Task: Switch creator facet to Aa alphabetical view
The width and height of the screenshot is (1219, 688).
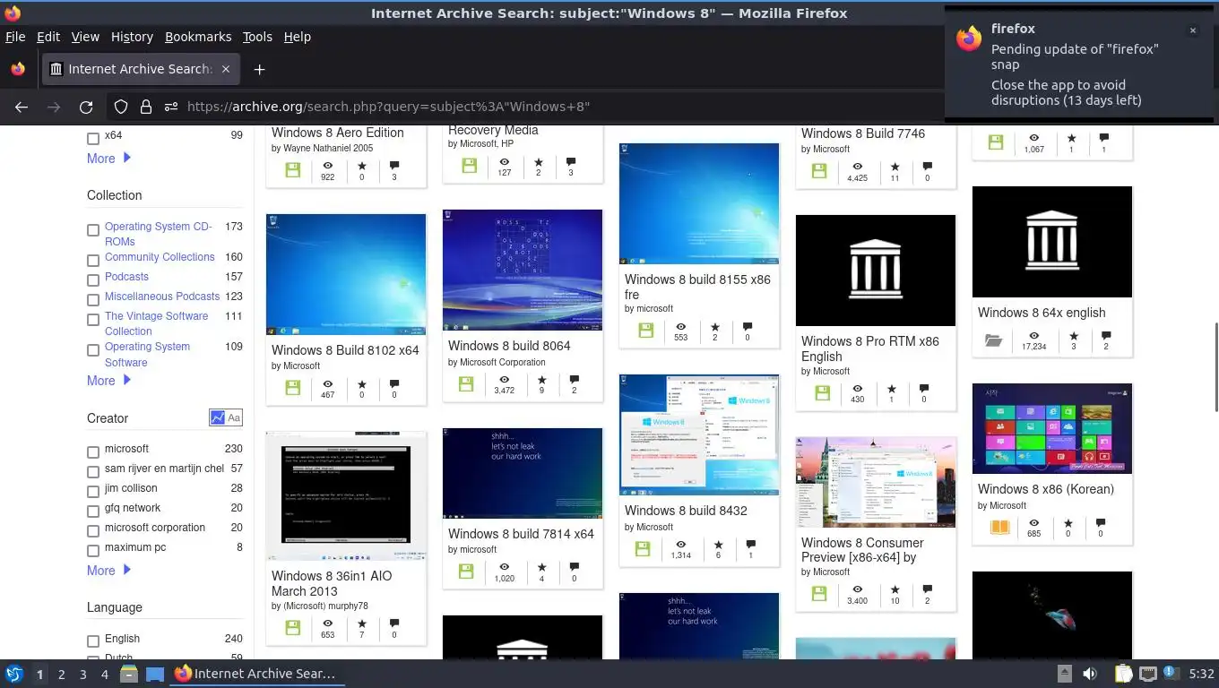Action: (234, 417)
